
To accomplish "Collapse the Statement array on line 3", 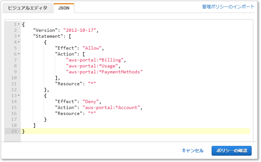I will (18, 36).
